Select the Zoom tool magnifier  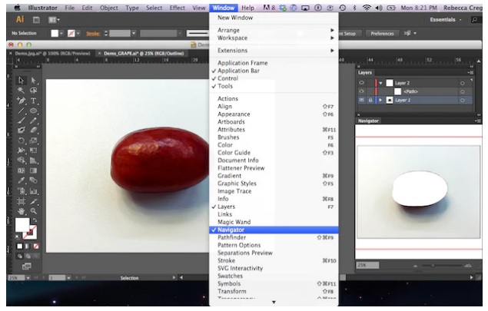point(33,211)
